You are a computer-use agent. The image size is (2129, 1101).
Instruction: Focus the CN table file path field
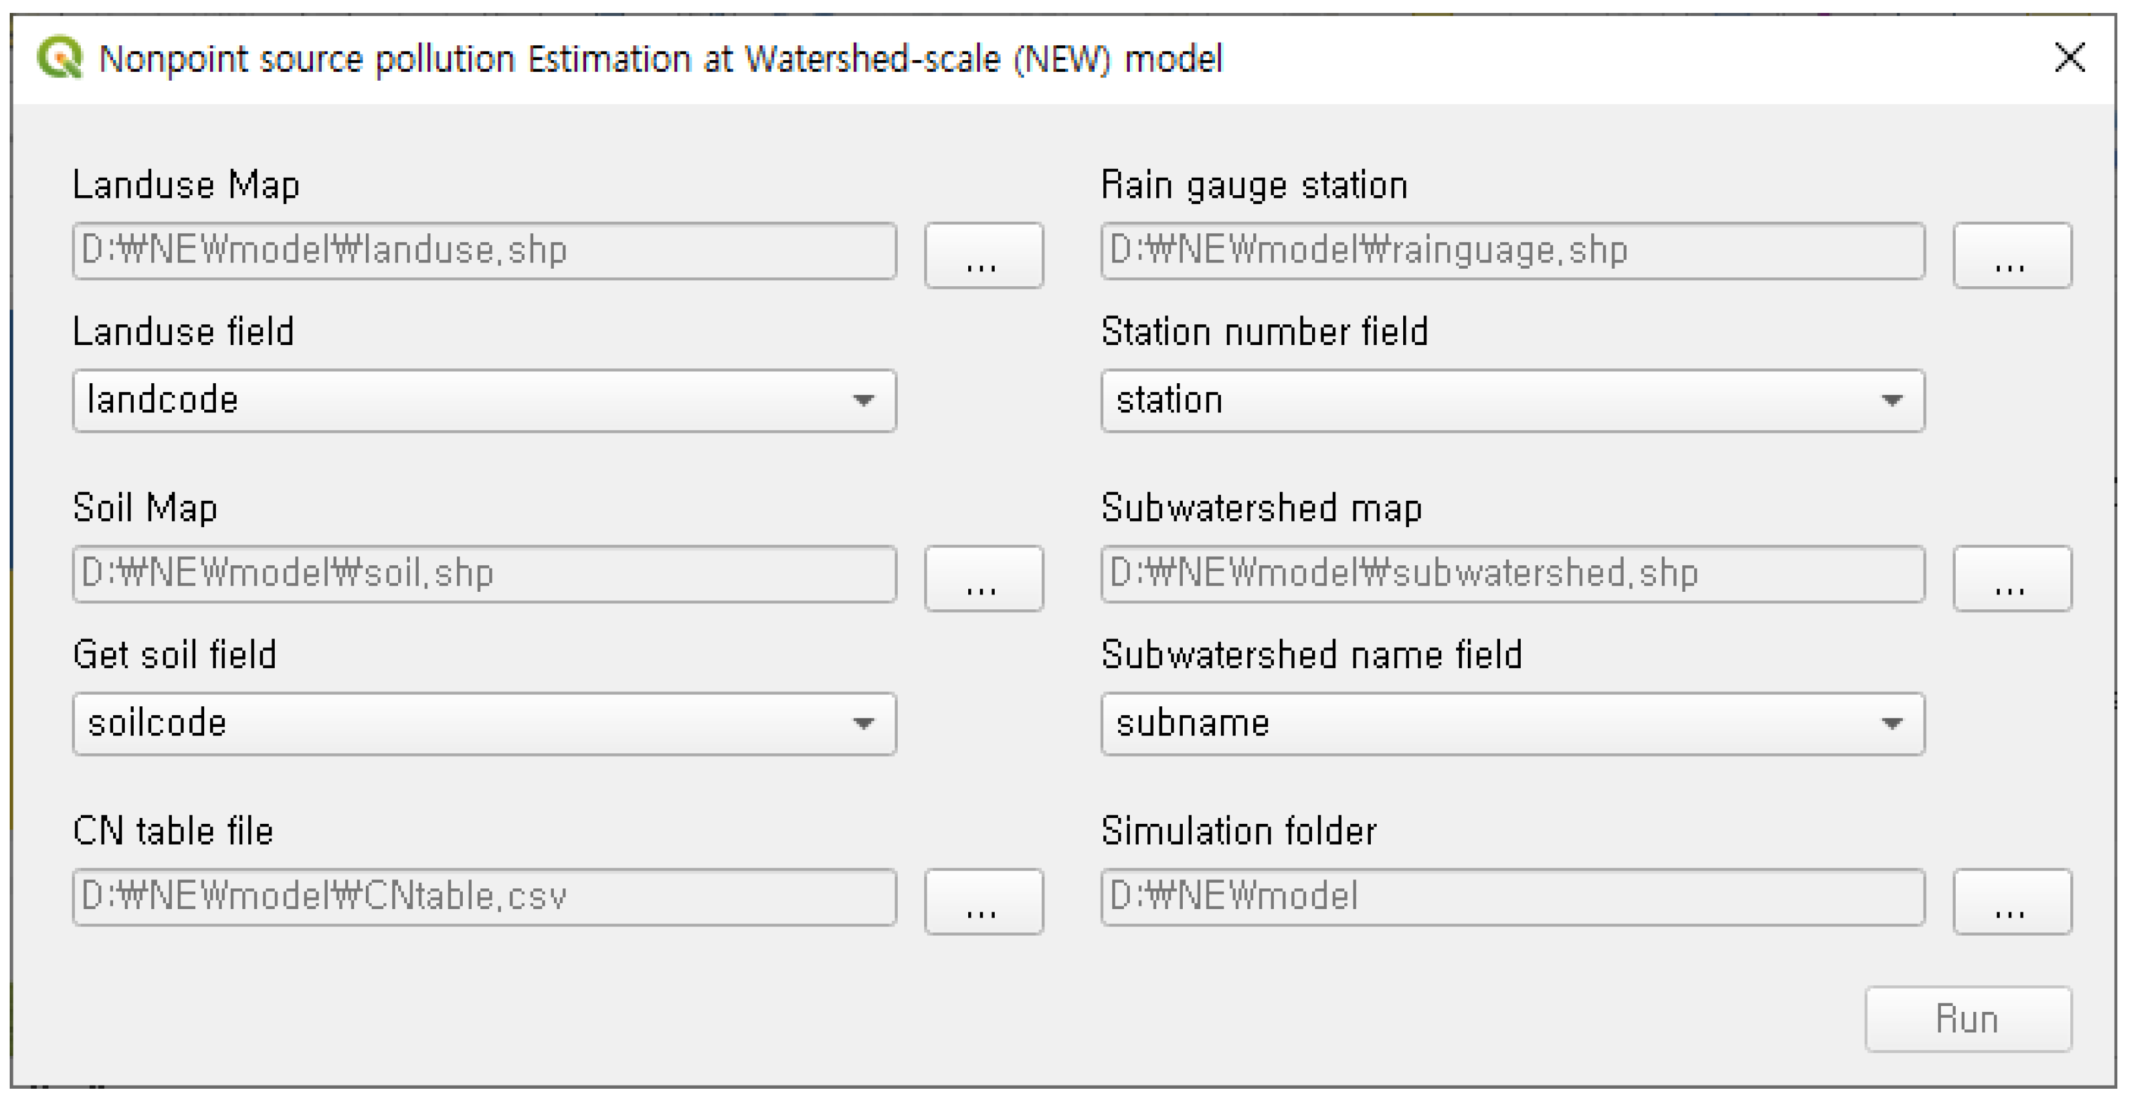[484, 896]
